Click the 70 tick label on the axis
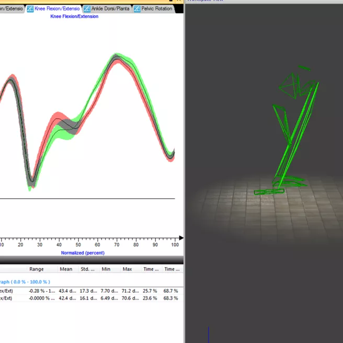 click(x=117, y=245)
